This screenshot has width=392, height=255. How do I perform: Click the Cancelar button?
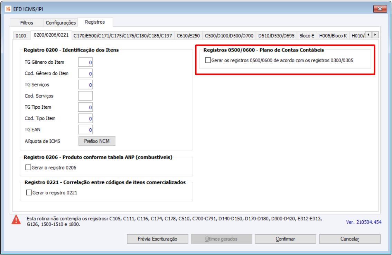point(350,239)
